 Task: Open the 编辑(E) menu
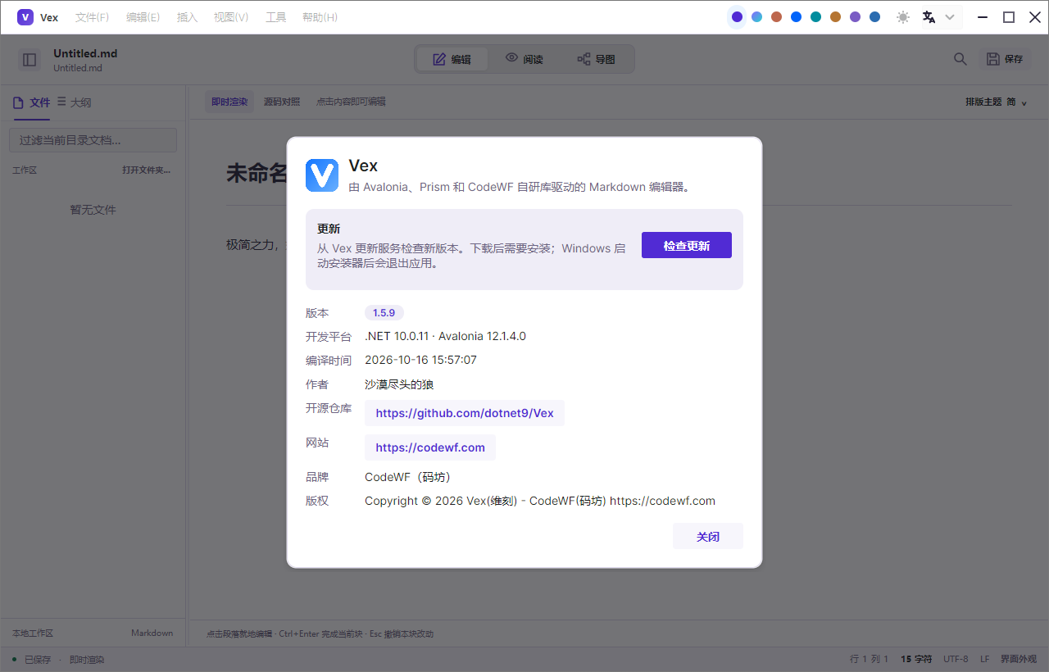coord(143,17)
